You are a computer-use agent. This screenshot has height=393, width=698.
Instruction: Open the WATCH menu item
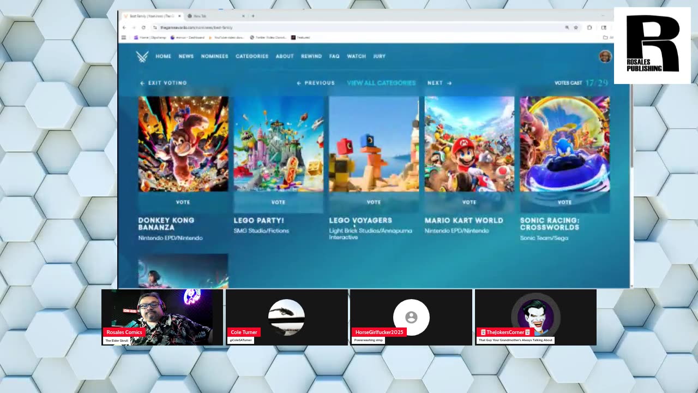coord(356,56)
